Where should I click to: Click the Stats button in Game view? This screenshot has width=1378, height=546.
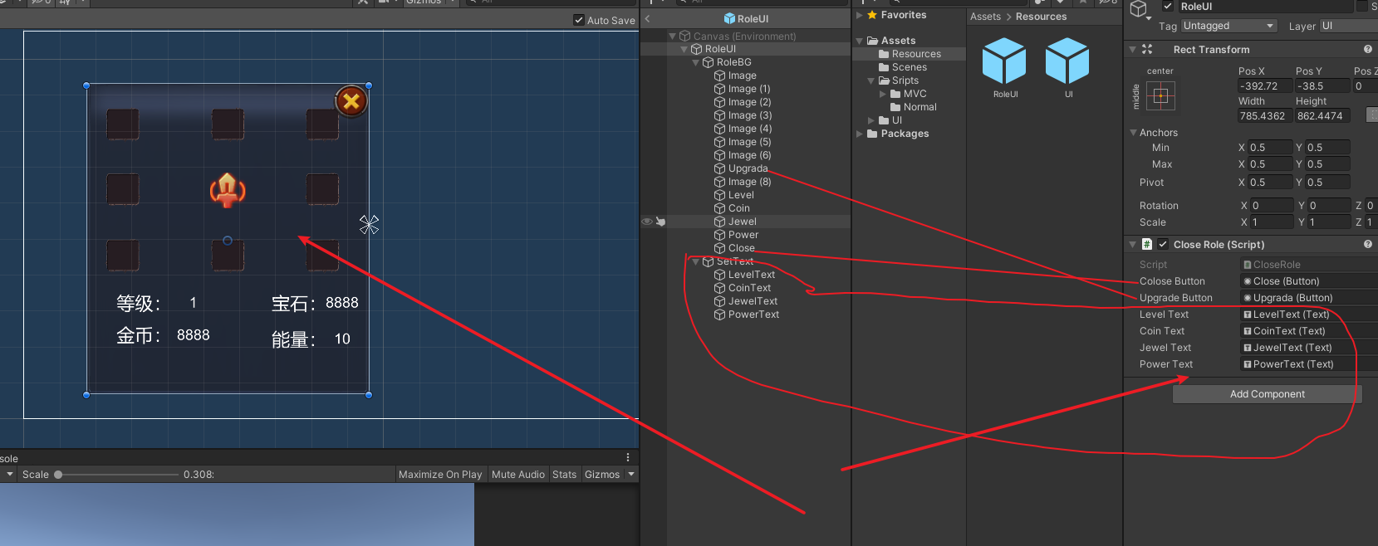pos(564,475)
